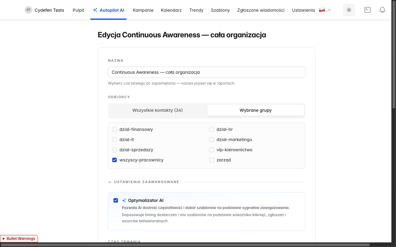
Task: Switch to Kampanie tab
Action: (143, 10)
